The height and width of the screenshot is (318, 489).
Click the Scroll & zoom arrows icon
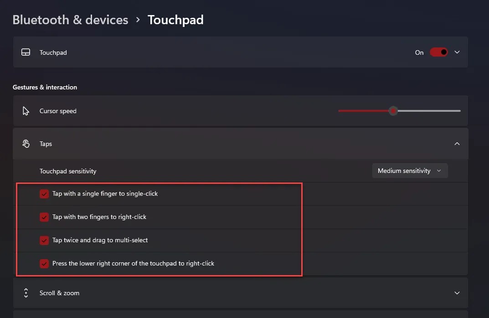26,293
